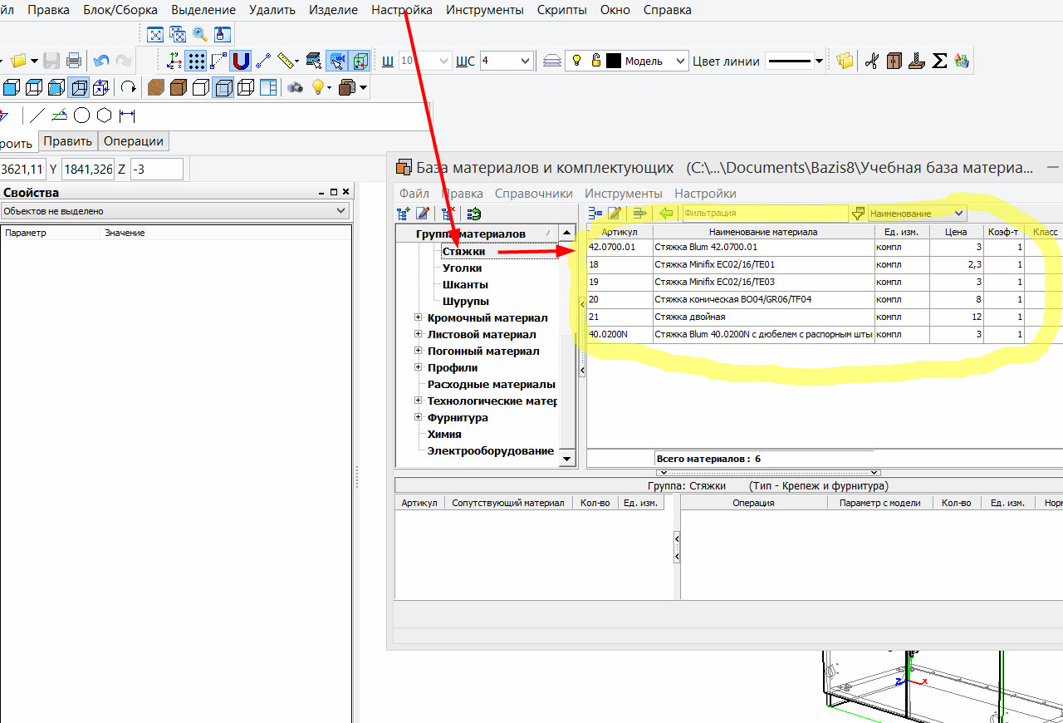Select the solid brown cube display mode
This screenshot has height=723, width=1063.
[179, 87]
